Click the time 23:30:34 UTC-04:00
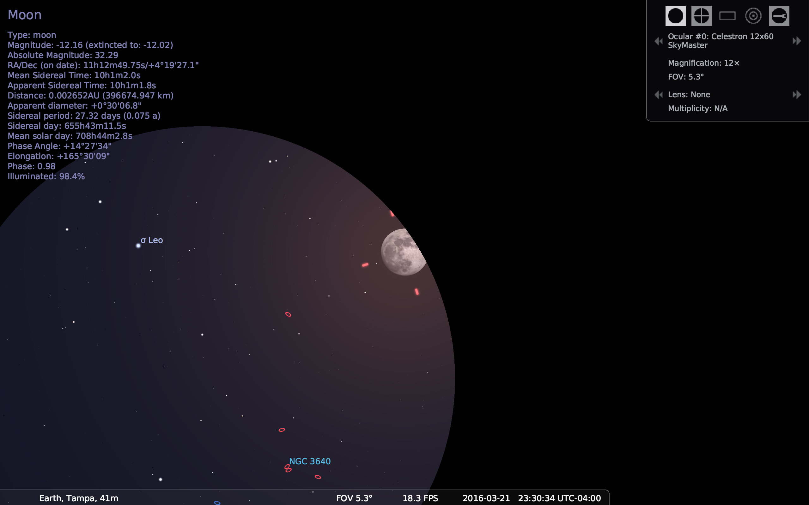 point(559,498)
